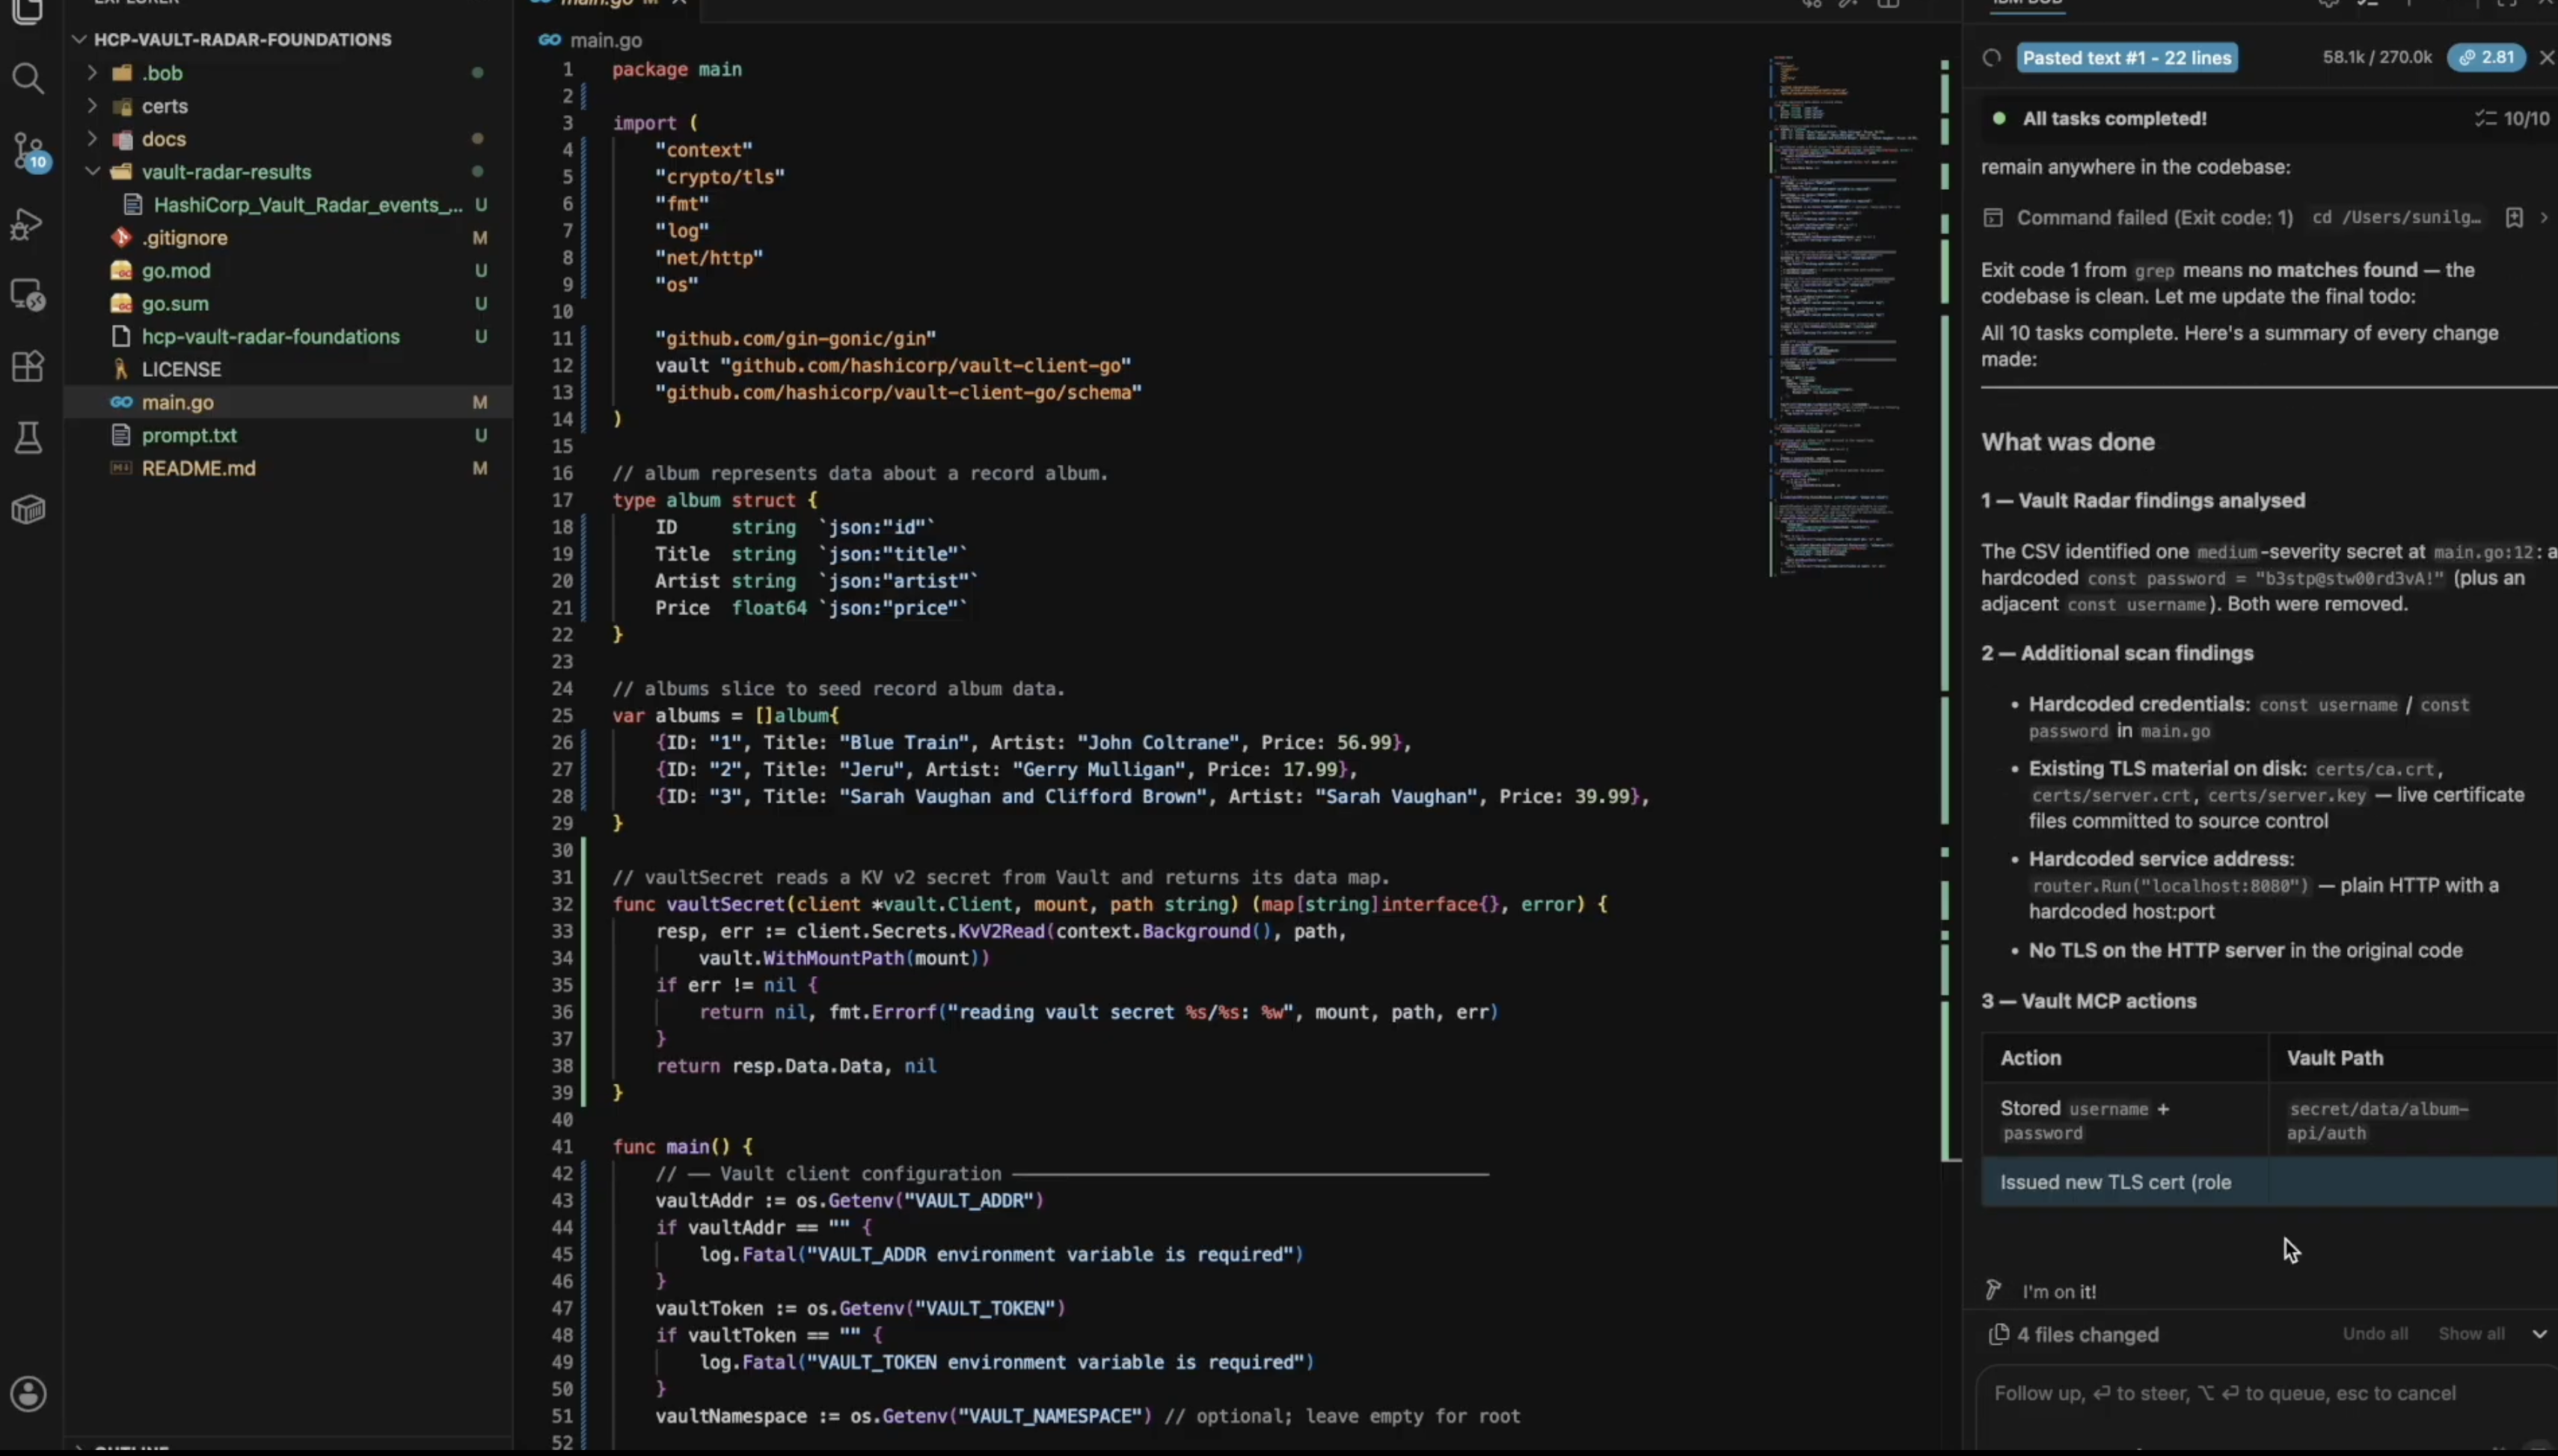
Task: Open the cube icon view in activity bar
Action: pyautogui.click(x=28, y=509)
